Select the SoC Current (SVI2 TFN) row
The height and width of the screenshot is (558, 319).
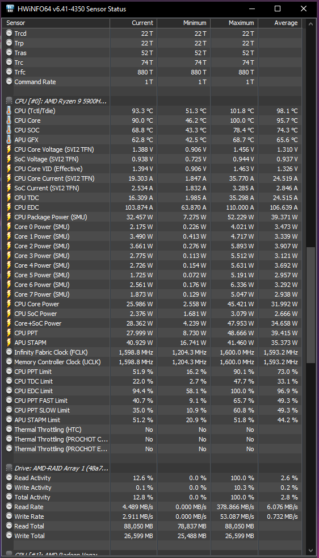(152, 188)
